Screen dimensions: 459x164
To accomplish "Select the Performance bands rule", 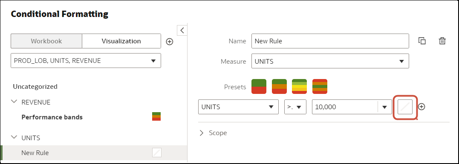I will (52, 117).
